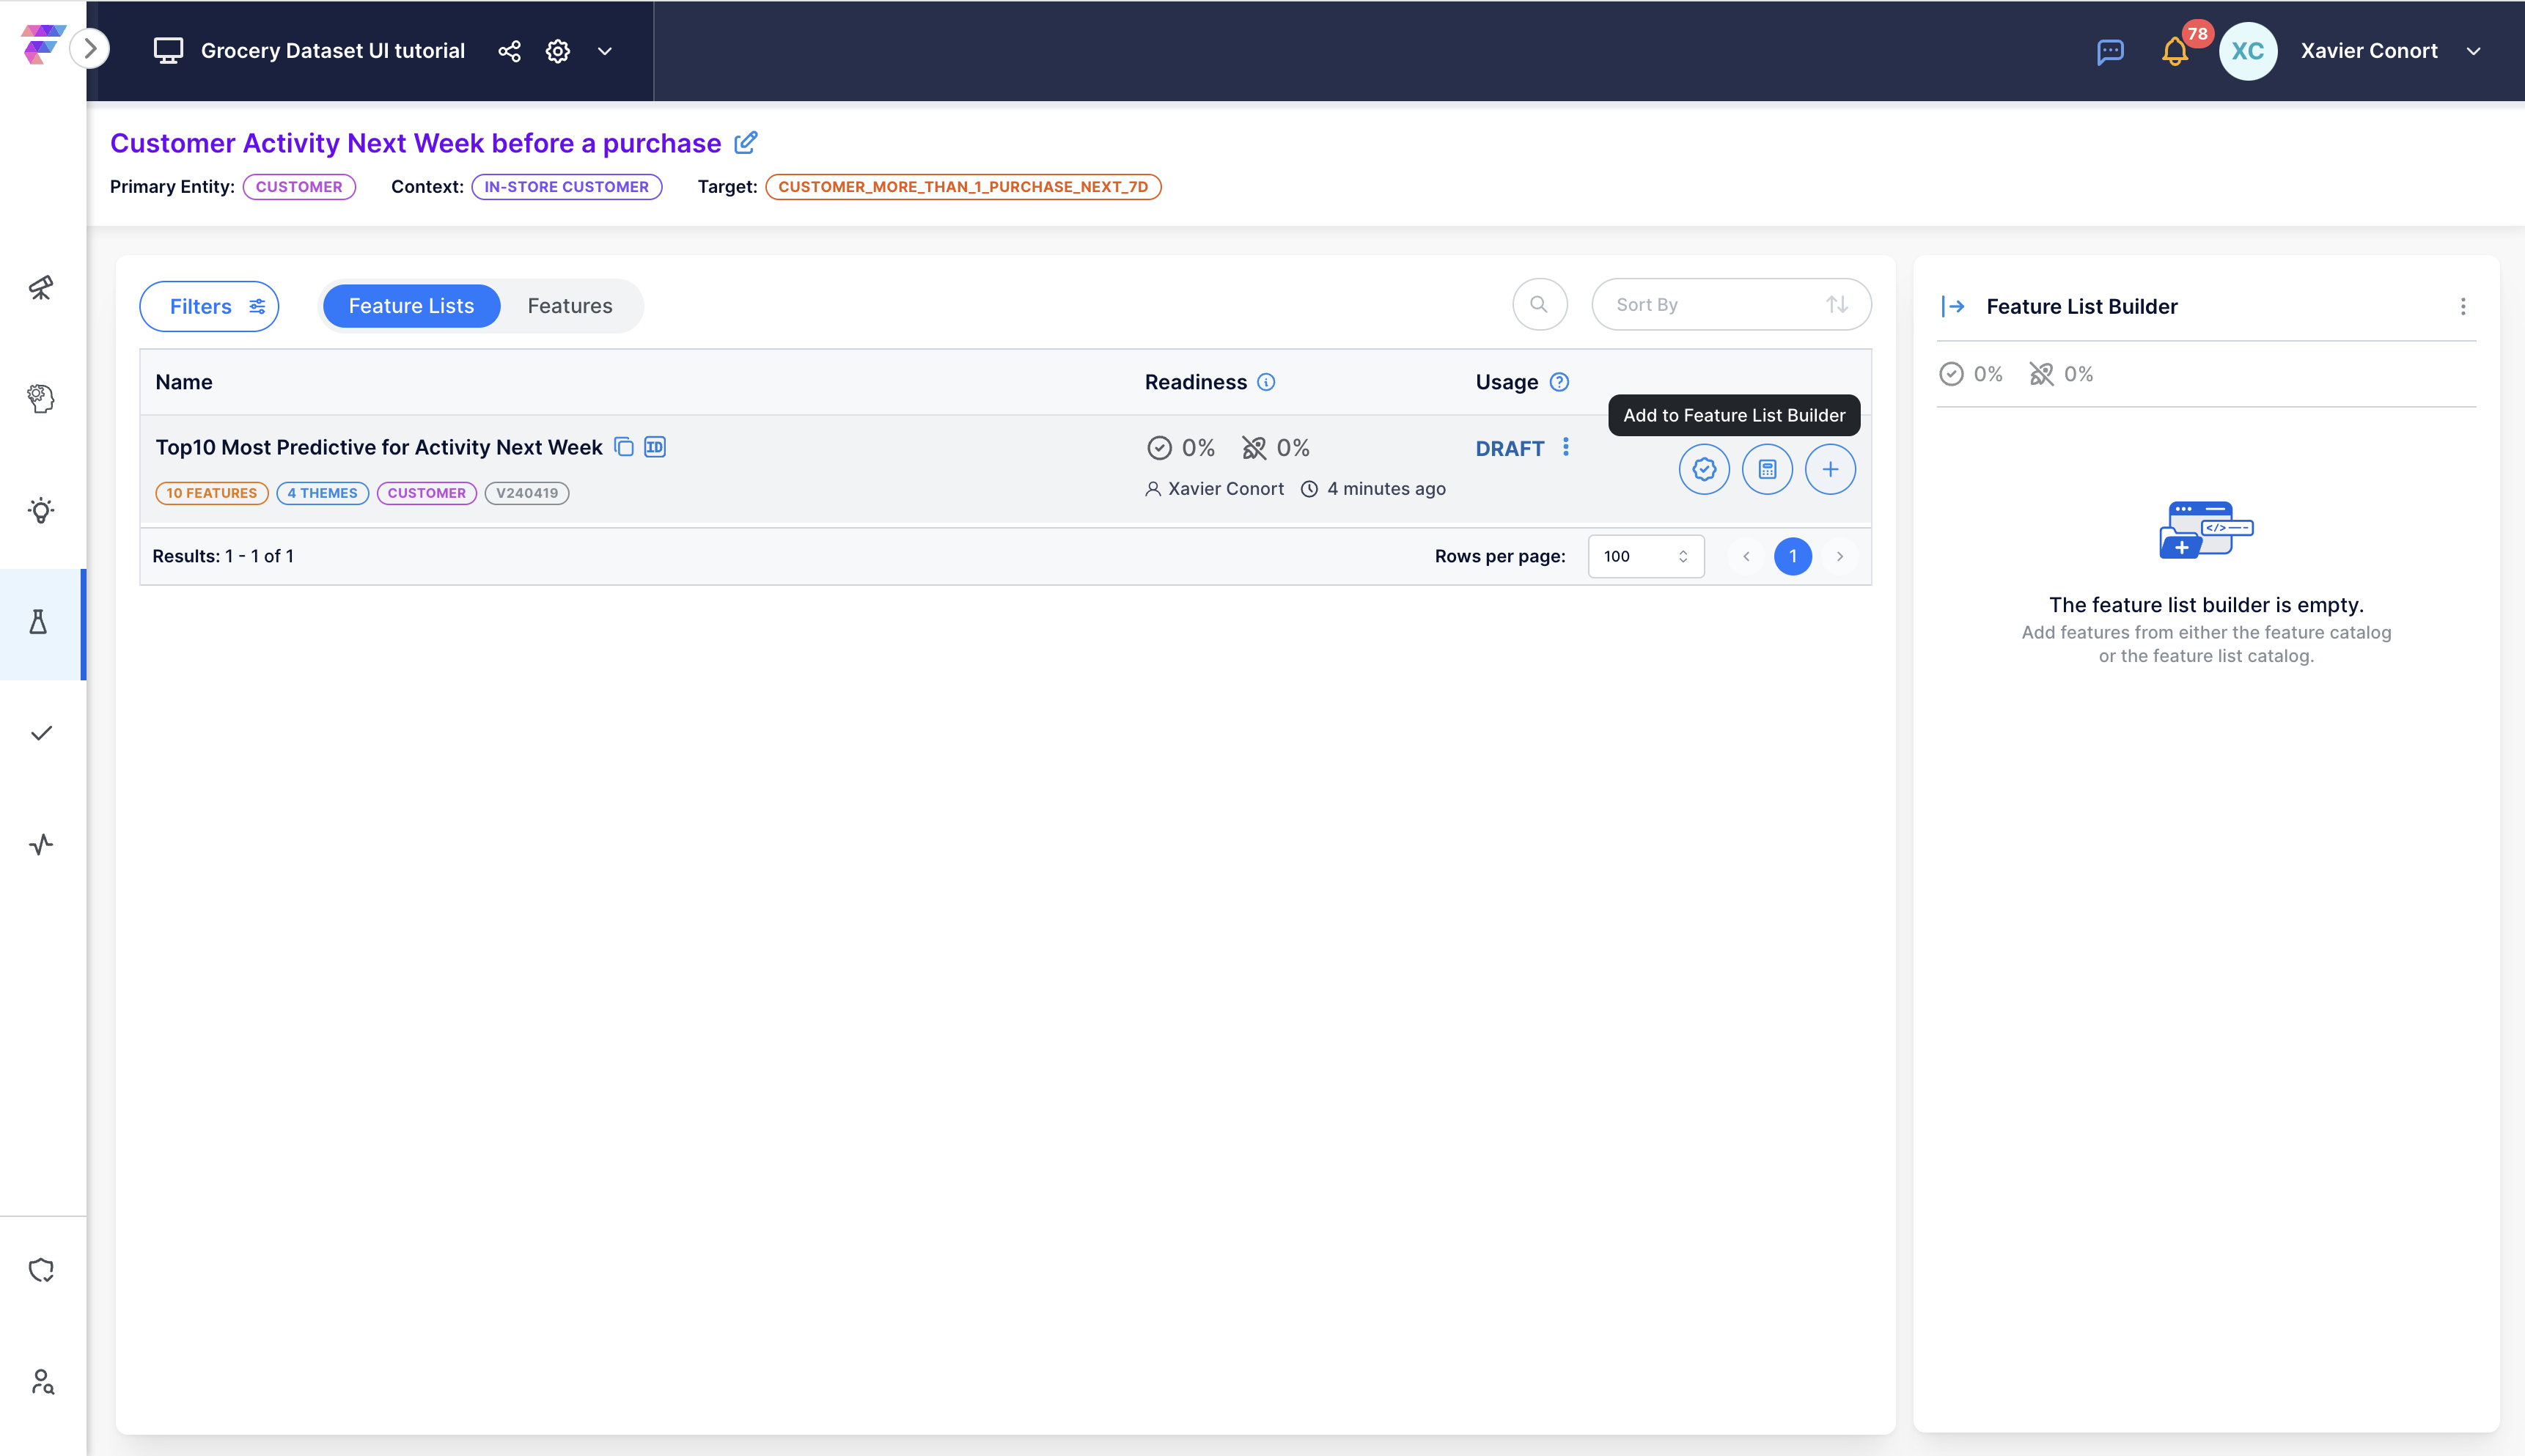Open the Sort By dropdown
Viewport: 2525px width, 1456px height.
click(x=1732, y=305)
